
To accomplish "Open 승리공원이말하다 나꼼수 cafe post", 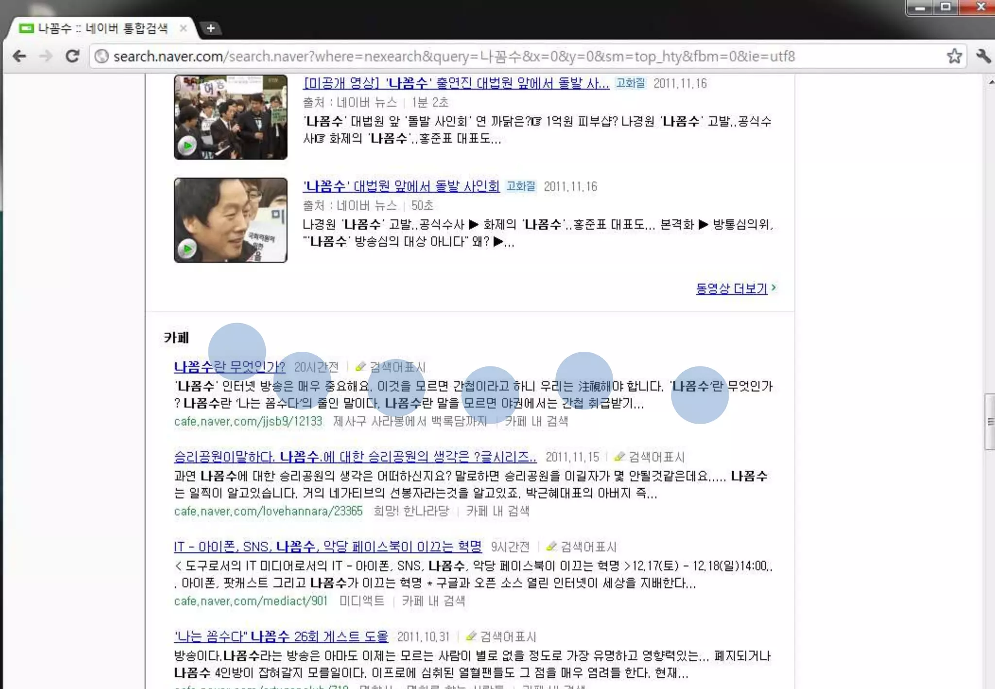I will tap(355, 457).
